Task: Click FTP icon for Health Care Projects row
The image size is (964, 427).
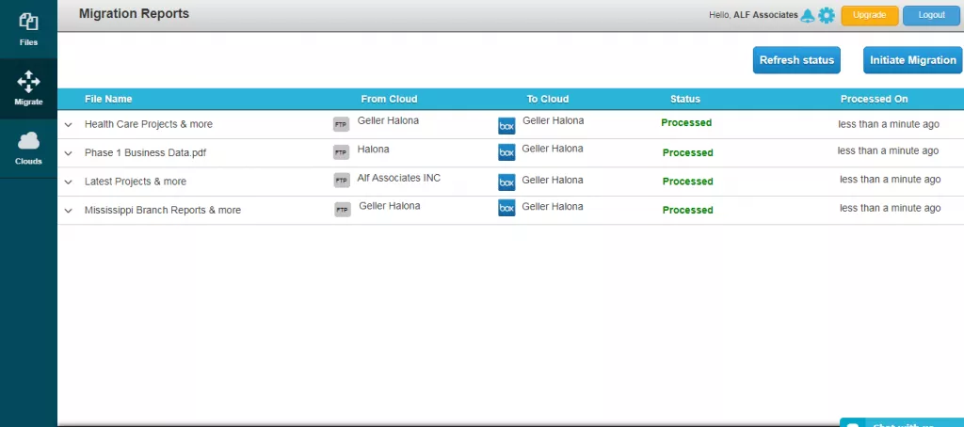Action: point(341,124)
